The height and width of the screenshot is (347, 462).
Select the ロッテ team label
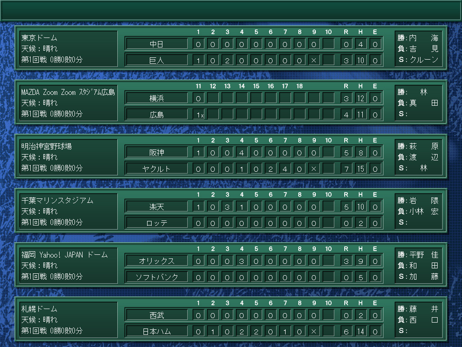click(157, 223)
